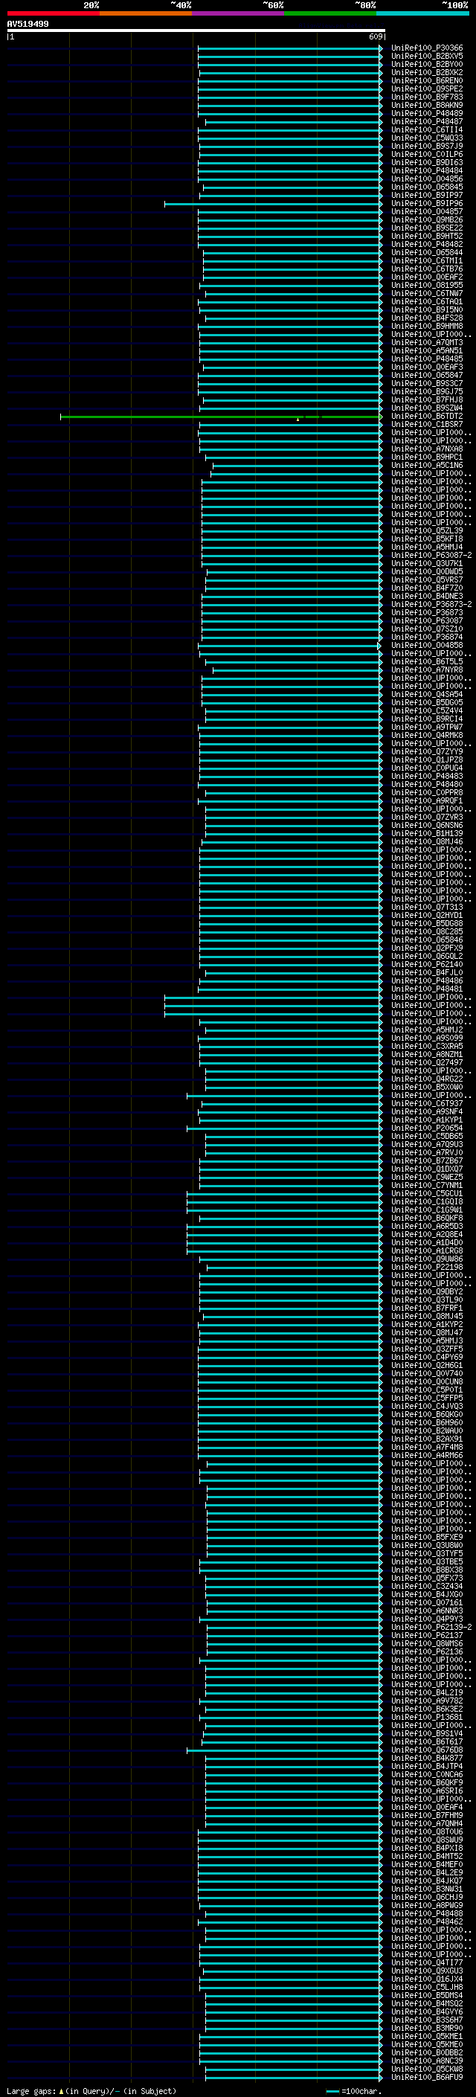This screenshot has height=2097, width=476.
Task: Open the UniRef100_B6REN0 hit
Action: click(426, 80)
